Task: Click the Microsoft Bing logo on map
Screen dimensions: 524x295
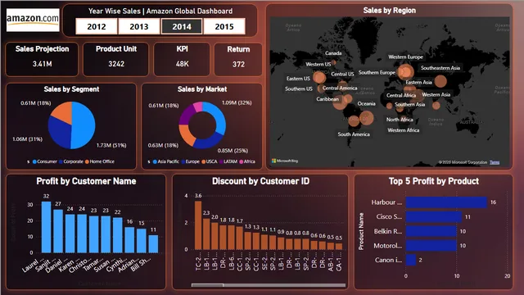Action: pyautogui.click(x=285, y=161)
